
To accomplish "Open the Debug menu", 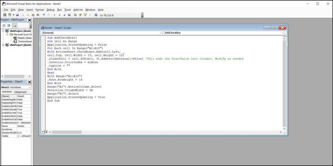I will [x=50, y=10].
